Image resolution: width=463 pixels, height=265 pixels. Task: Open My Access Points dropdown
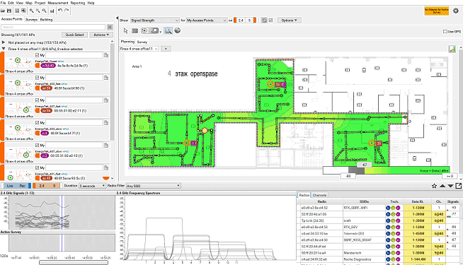pyautogui.click(x=207, y=20)
